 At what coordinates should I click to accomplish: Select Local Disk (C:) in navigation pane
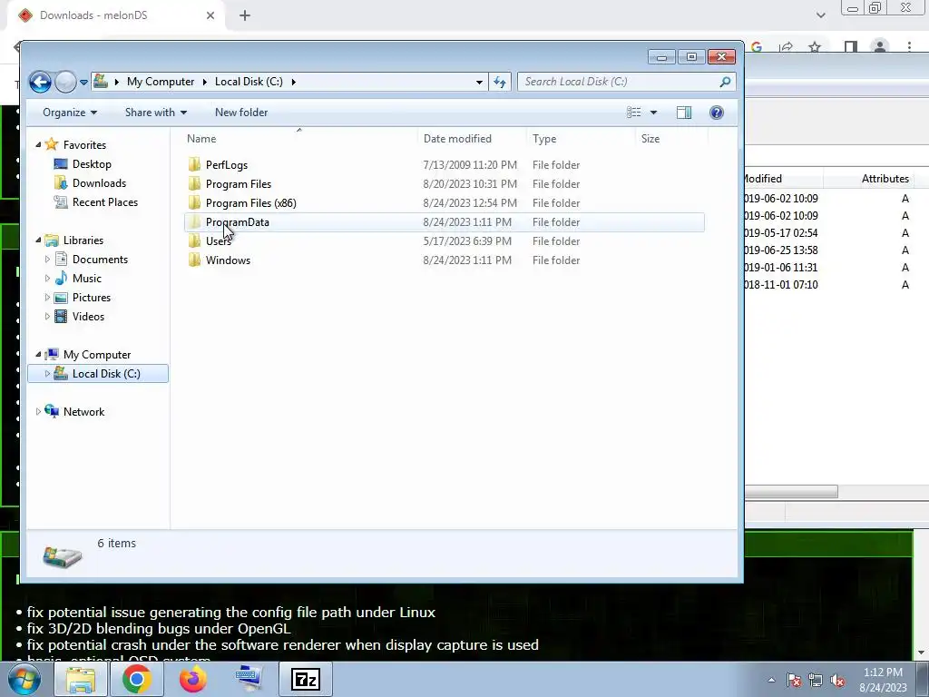point(98,373)
